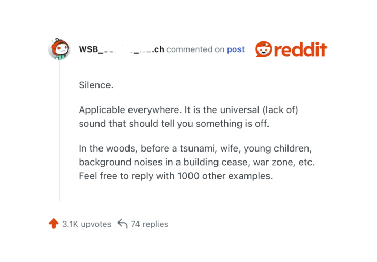Open the commenter's avatar image
This screenshot has height=262, width=377.
pos(59,49)
